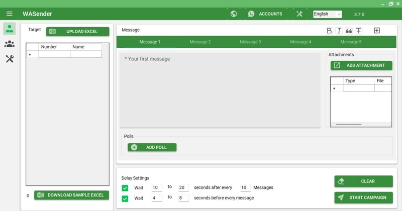This screenshot has width=402, height=211.
Task: Click the CLEAR button
Action: click(363, 181)
